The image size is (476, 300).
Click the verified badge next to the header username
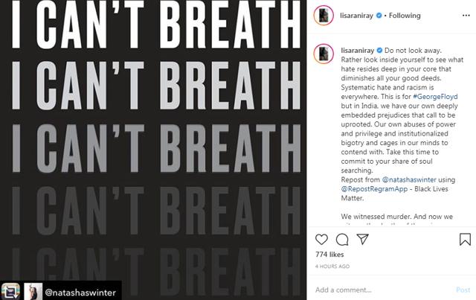point(379,15)
